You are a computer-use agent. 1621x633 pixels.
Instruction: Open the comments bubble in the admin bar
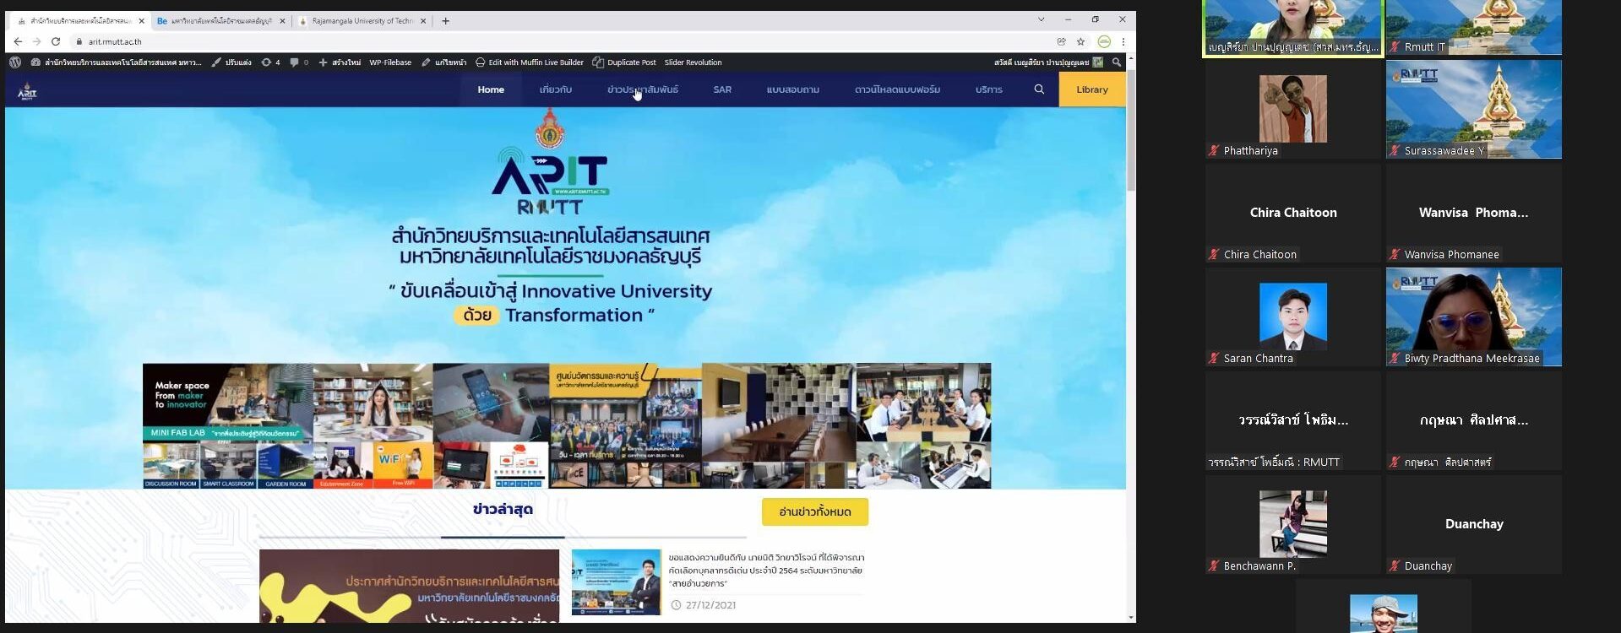coord(299,62)
